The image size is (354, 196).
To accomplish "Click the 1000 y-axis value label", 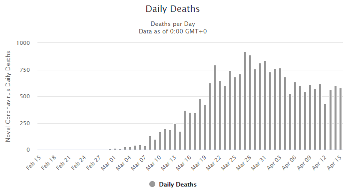I will pyautogui.click(x=23, y=43).
